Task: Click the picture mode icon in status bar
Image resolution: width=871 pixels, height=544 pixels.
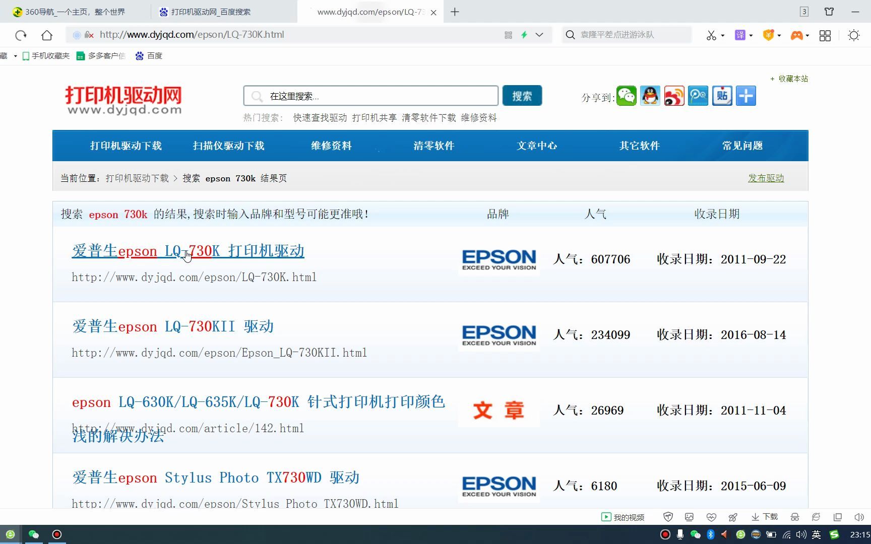Action: [690, 517]
